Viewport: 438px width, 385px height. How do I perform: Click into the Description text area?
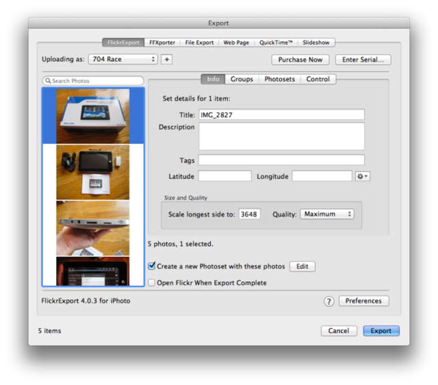click(x=281, y=136)
